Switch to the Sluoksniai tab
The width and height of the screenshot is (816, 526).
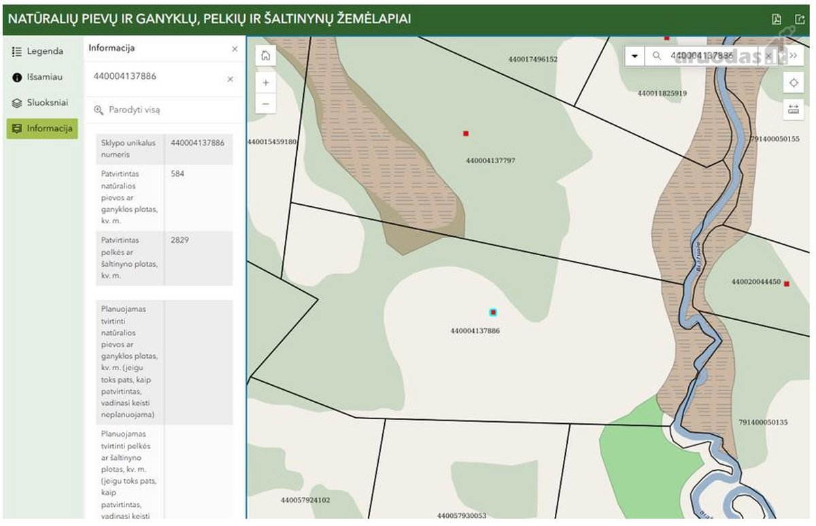41,103
